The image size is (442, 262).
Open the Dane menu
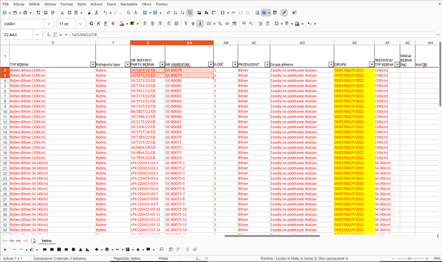[111, 4]
